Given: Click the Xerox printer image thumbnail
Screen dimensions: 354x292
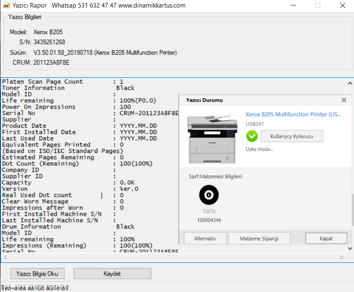Looking at the screenshot, I should click(x=212, y=139).
